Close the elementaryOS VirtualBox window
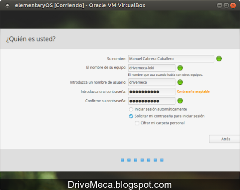This screenshot has height=190, width=240. pos(233,6)
